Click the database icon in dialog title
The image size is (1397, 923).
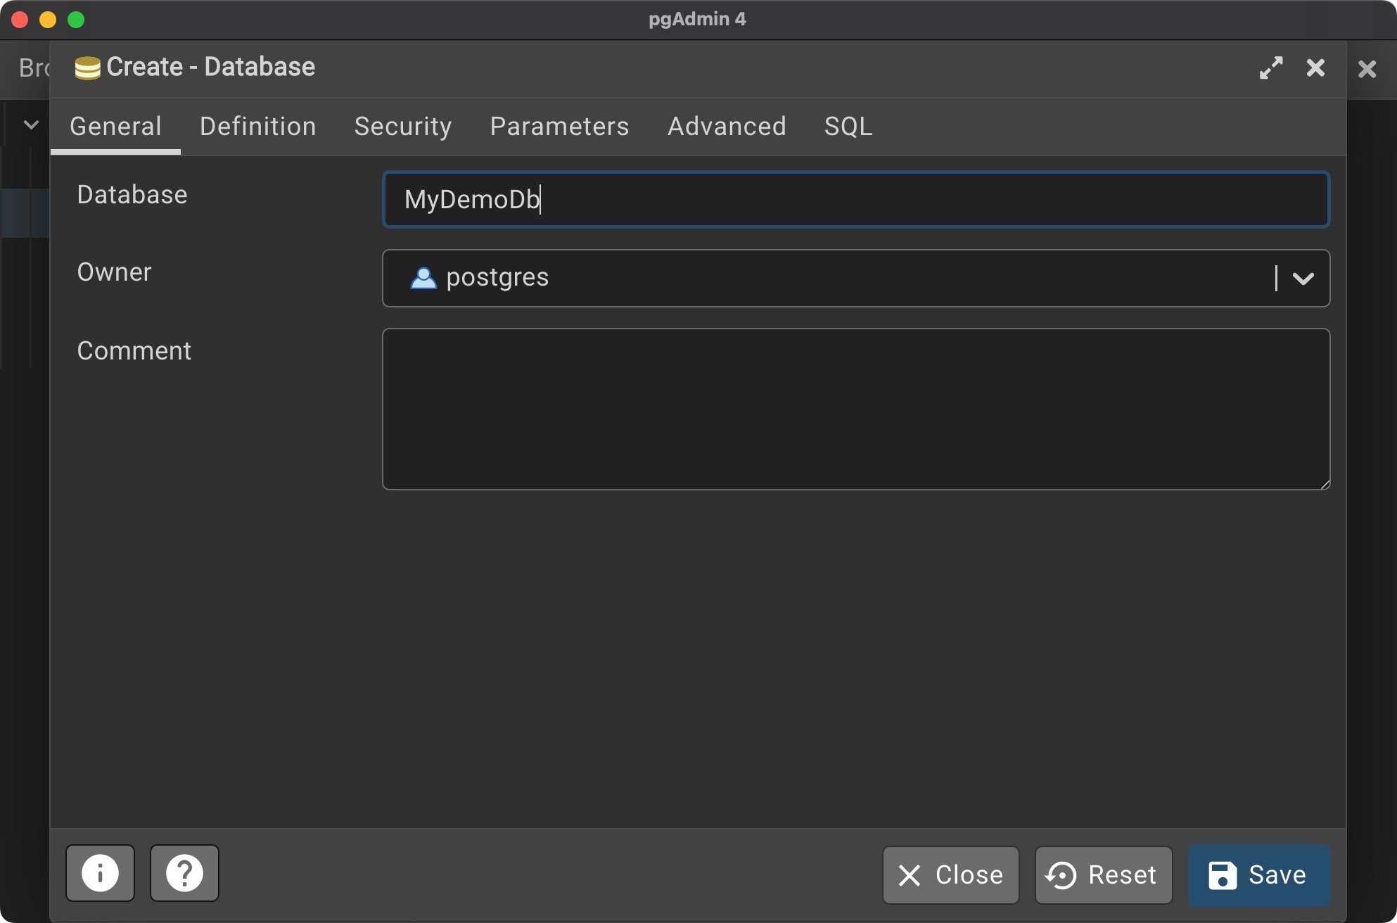tap(87, 68)
